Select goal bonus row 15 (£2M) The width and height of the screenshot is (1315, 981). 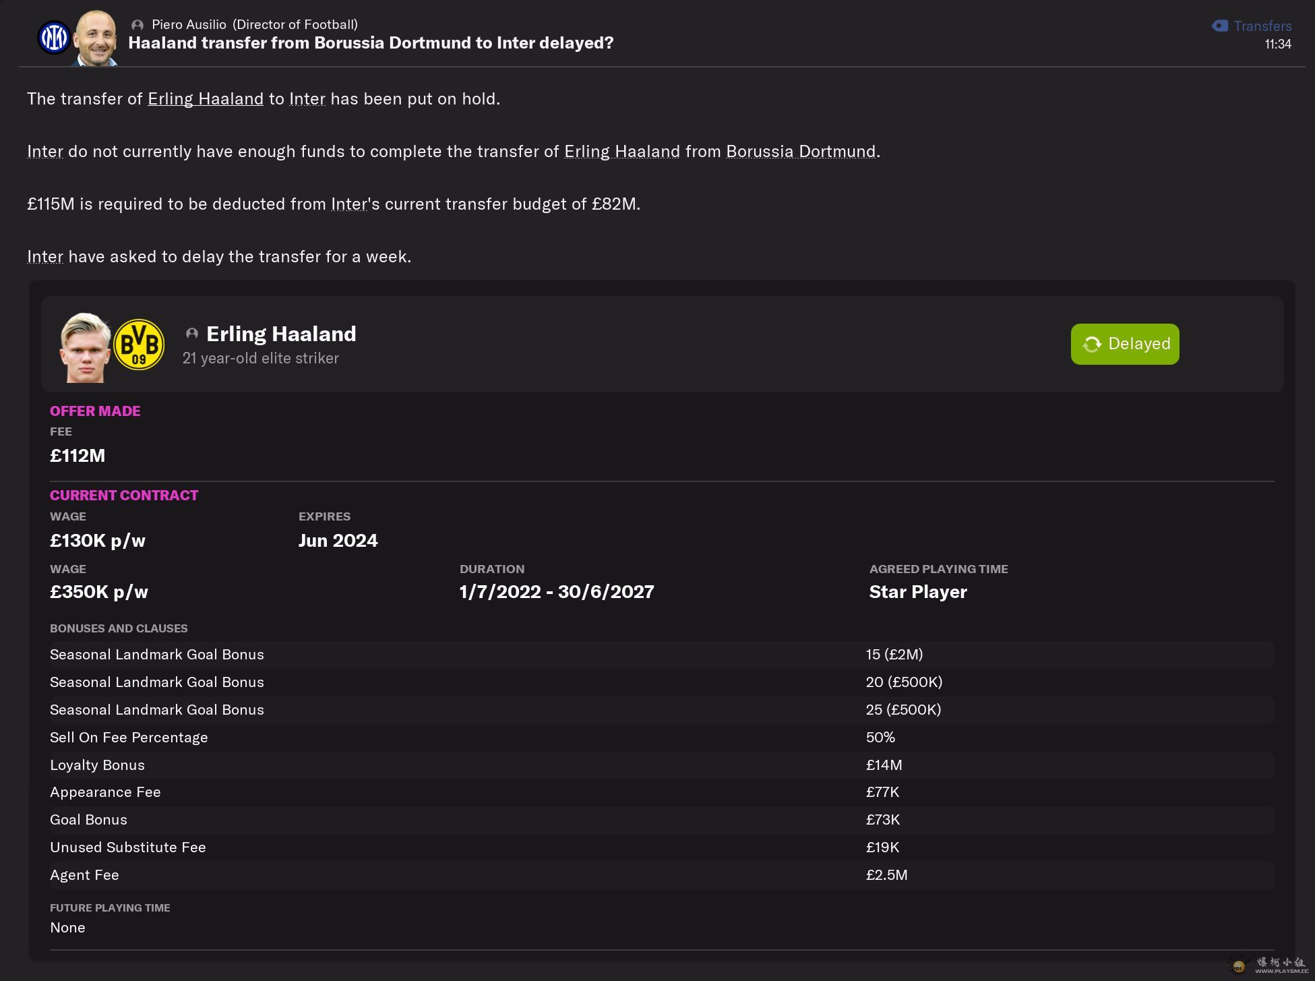tap(661, 655)
